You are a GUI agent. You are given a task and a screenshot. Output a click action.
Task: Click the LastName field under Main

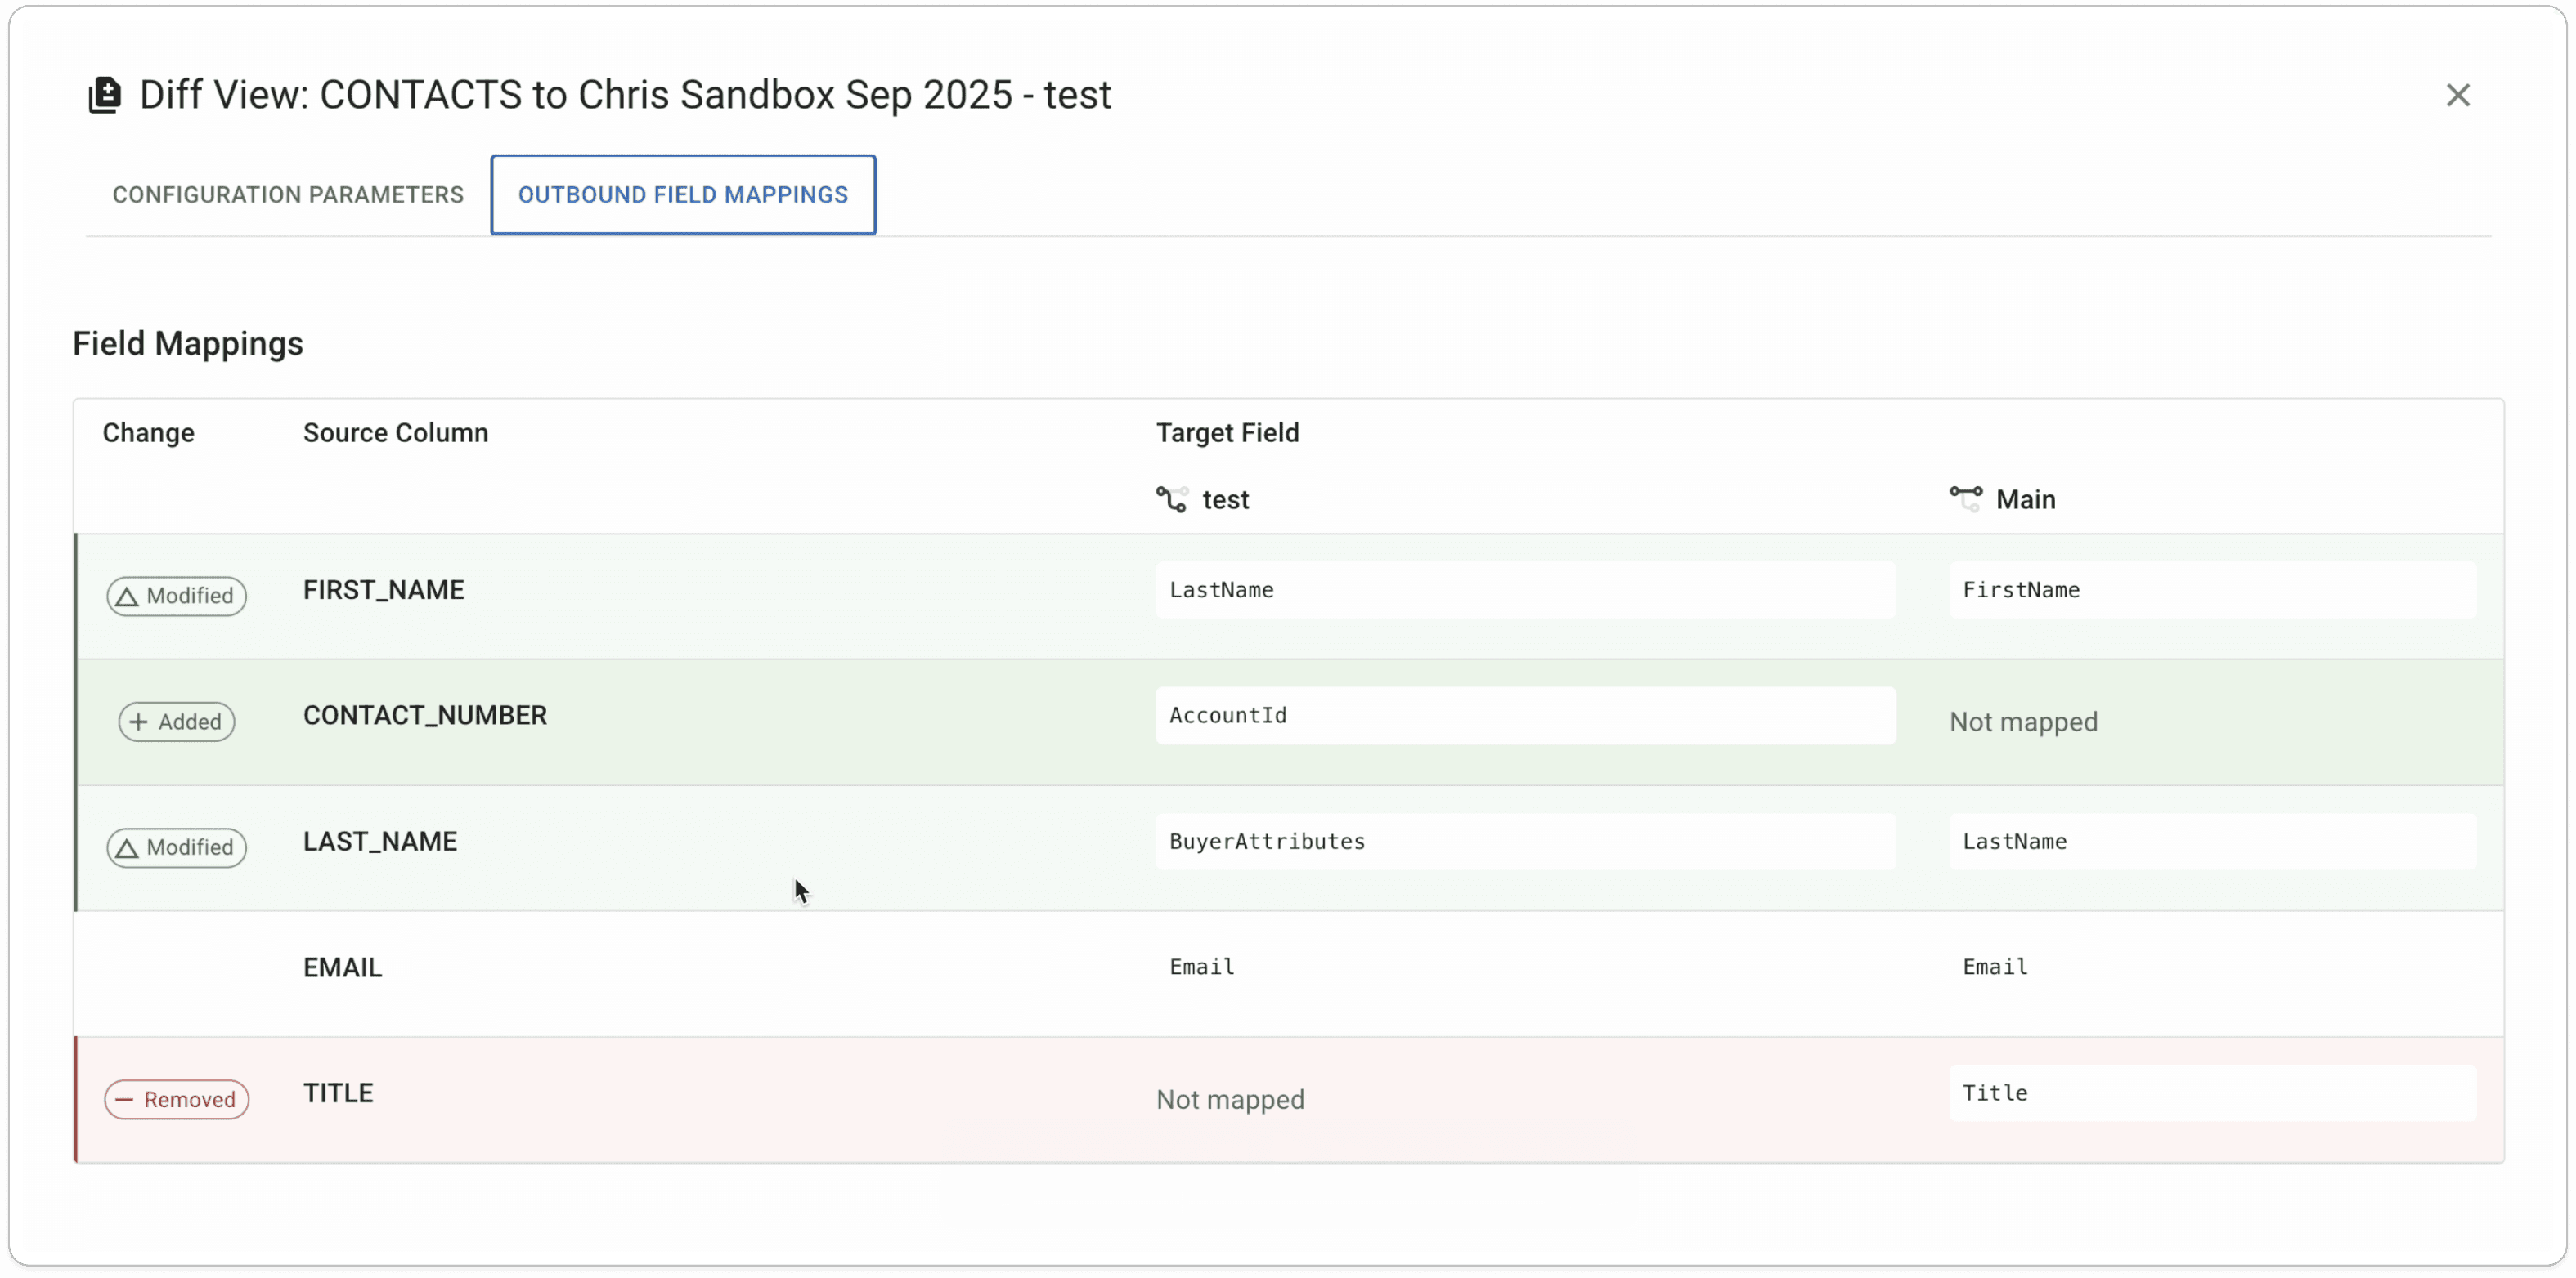point(2212,842)
